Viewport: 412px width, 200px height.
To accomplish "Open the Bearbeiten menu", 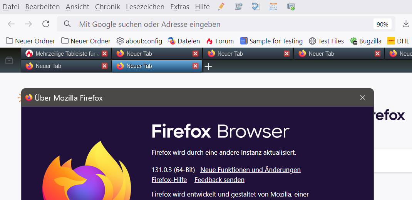I will tap(43, 7).
